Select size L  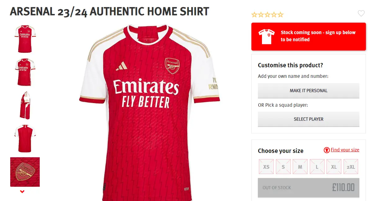pos(317,166)
